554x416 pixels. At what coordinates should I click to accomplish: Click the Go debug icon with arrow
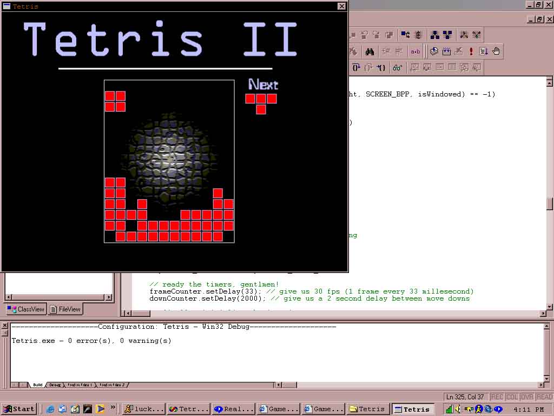[x=484, y=51]
